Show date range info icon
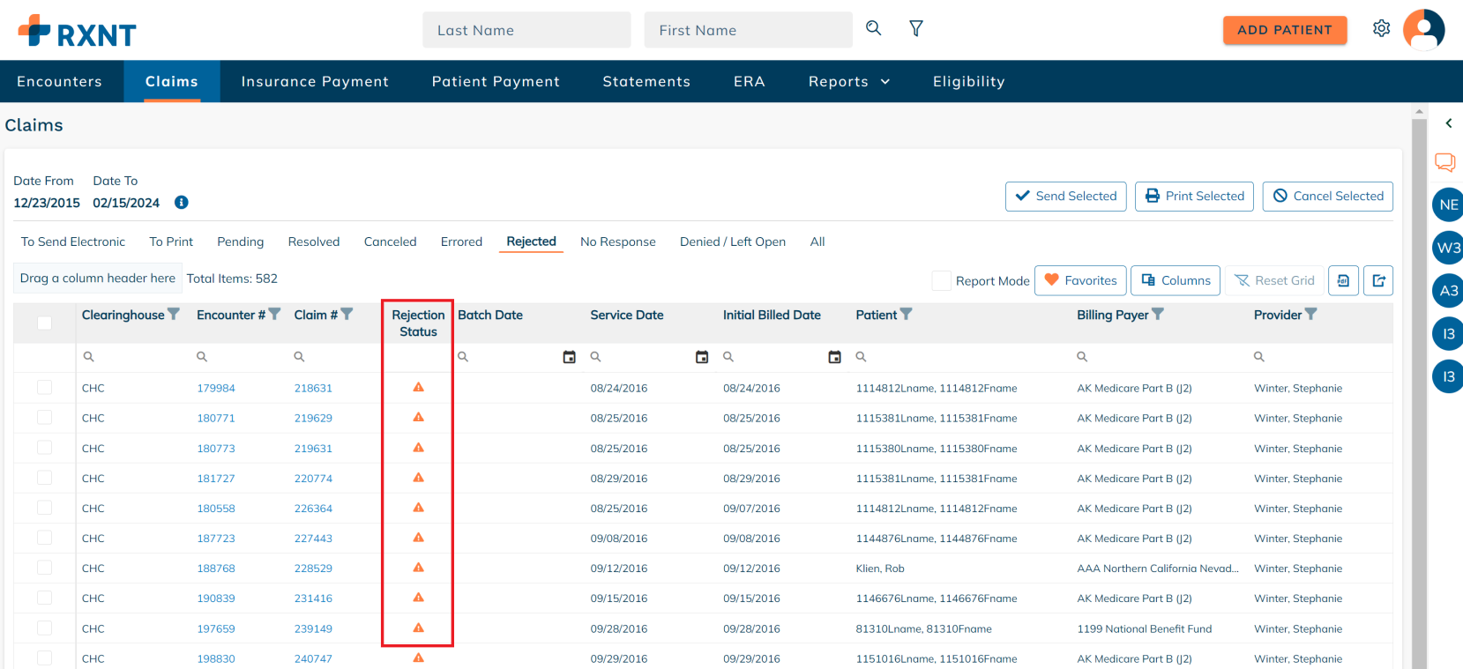The image size is (1463, 669). click(182, 203)
